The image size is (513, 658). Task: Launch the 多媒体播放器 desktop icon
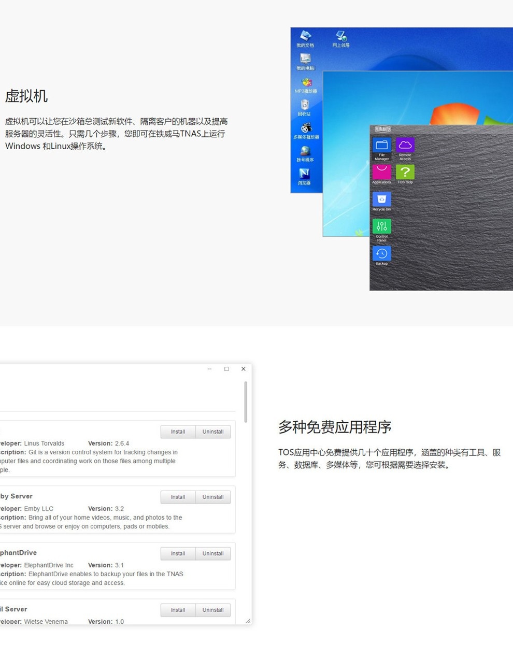pyautogui.click(x=306, y=131)
